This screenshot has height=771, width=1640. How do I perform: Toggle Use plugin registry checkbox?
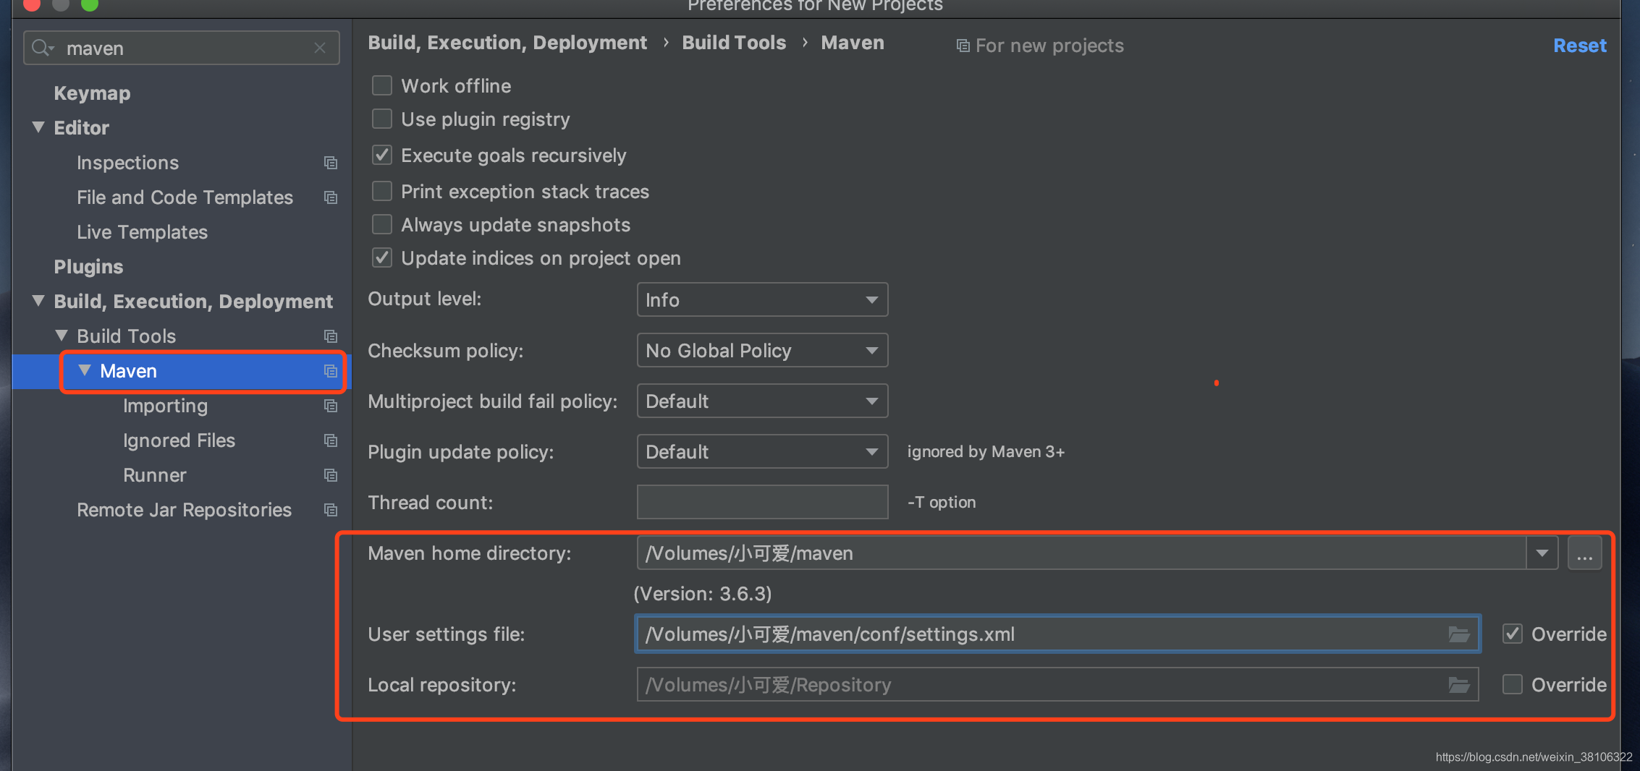(x=382, y=119)
